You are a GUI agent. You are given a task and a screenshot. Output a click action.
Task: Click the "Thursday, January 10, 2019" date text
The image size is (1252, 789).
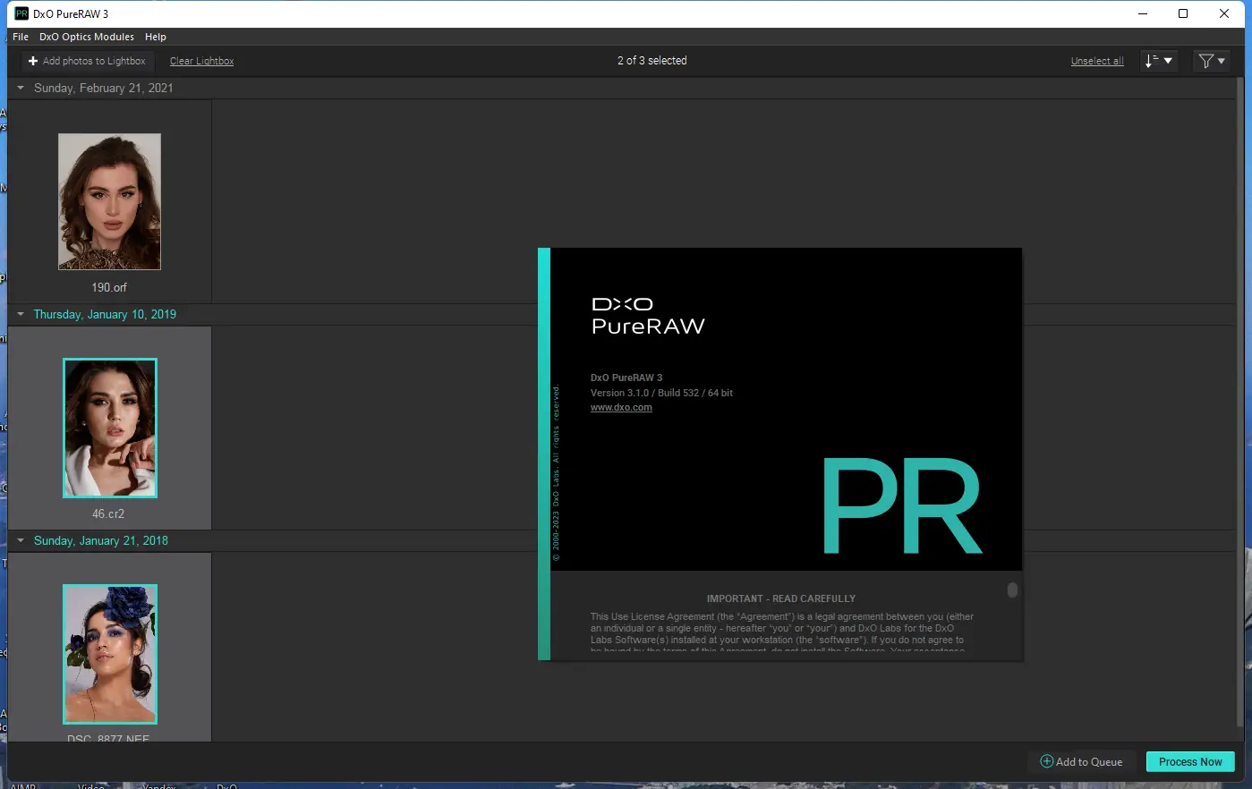point(105,314)
